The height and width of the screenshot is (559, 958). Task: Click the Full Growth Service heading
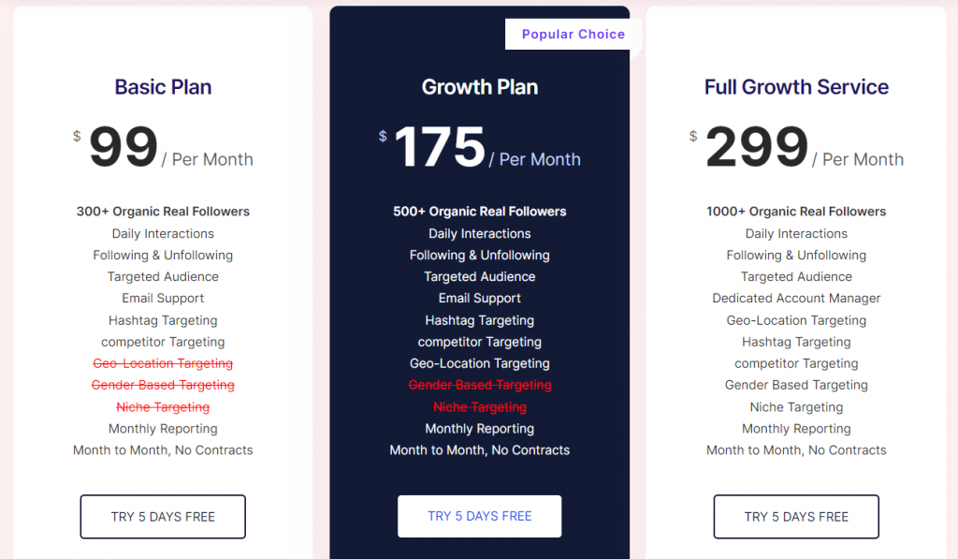point(796,87)
